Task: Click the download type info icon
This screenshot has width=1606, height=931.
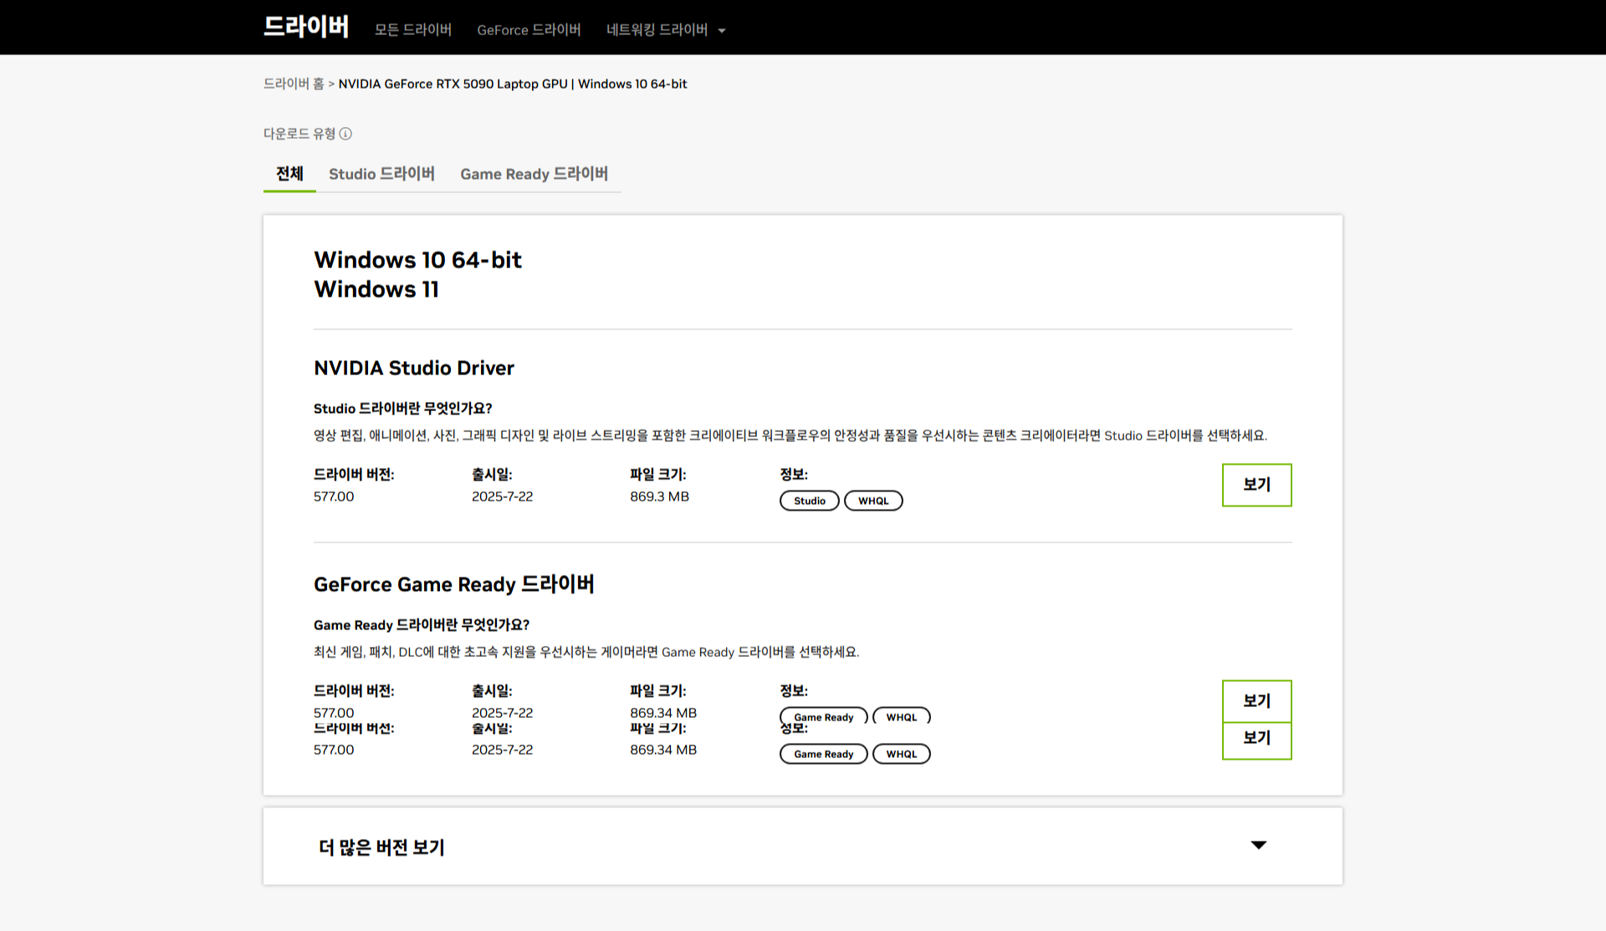Action: point(345,134)
